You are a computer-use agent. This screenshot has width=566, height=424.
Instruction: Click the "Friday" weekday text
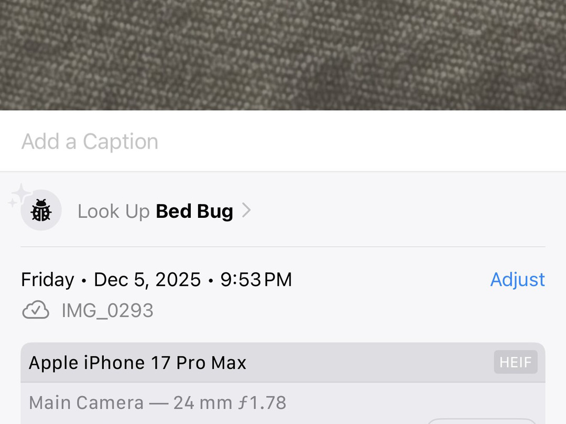48,280
